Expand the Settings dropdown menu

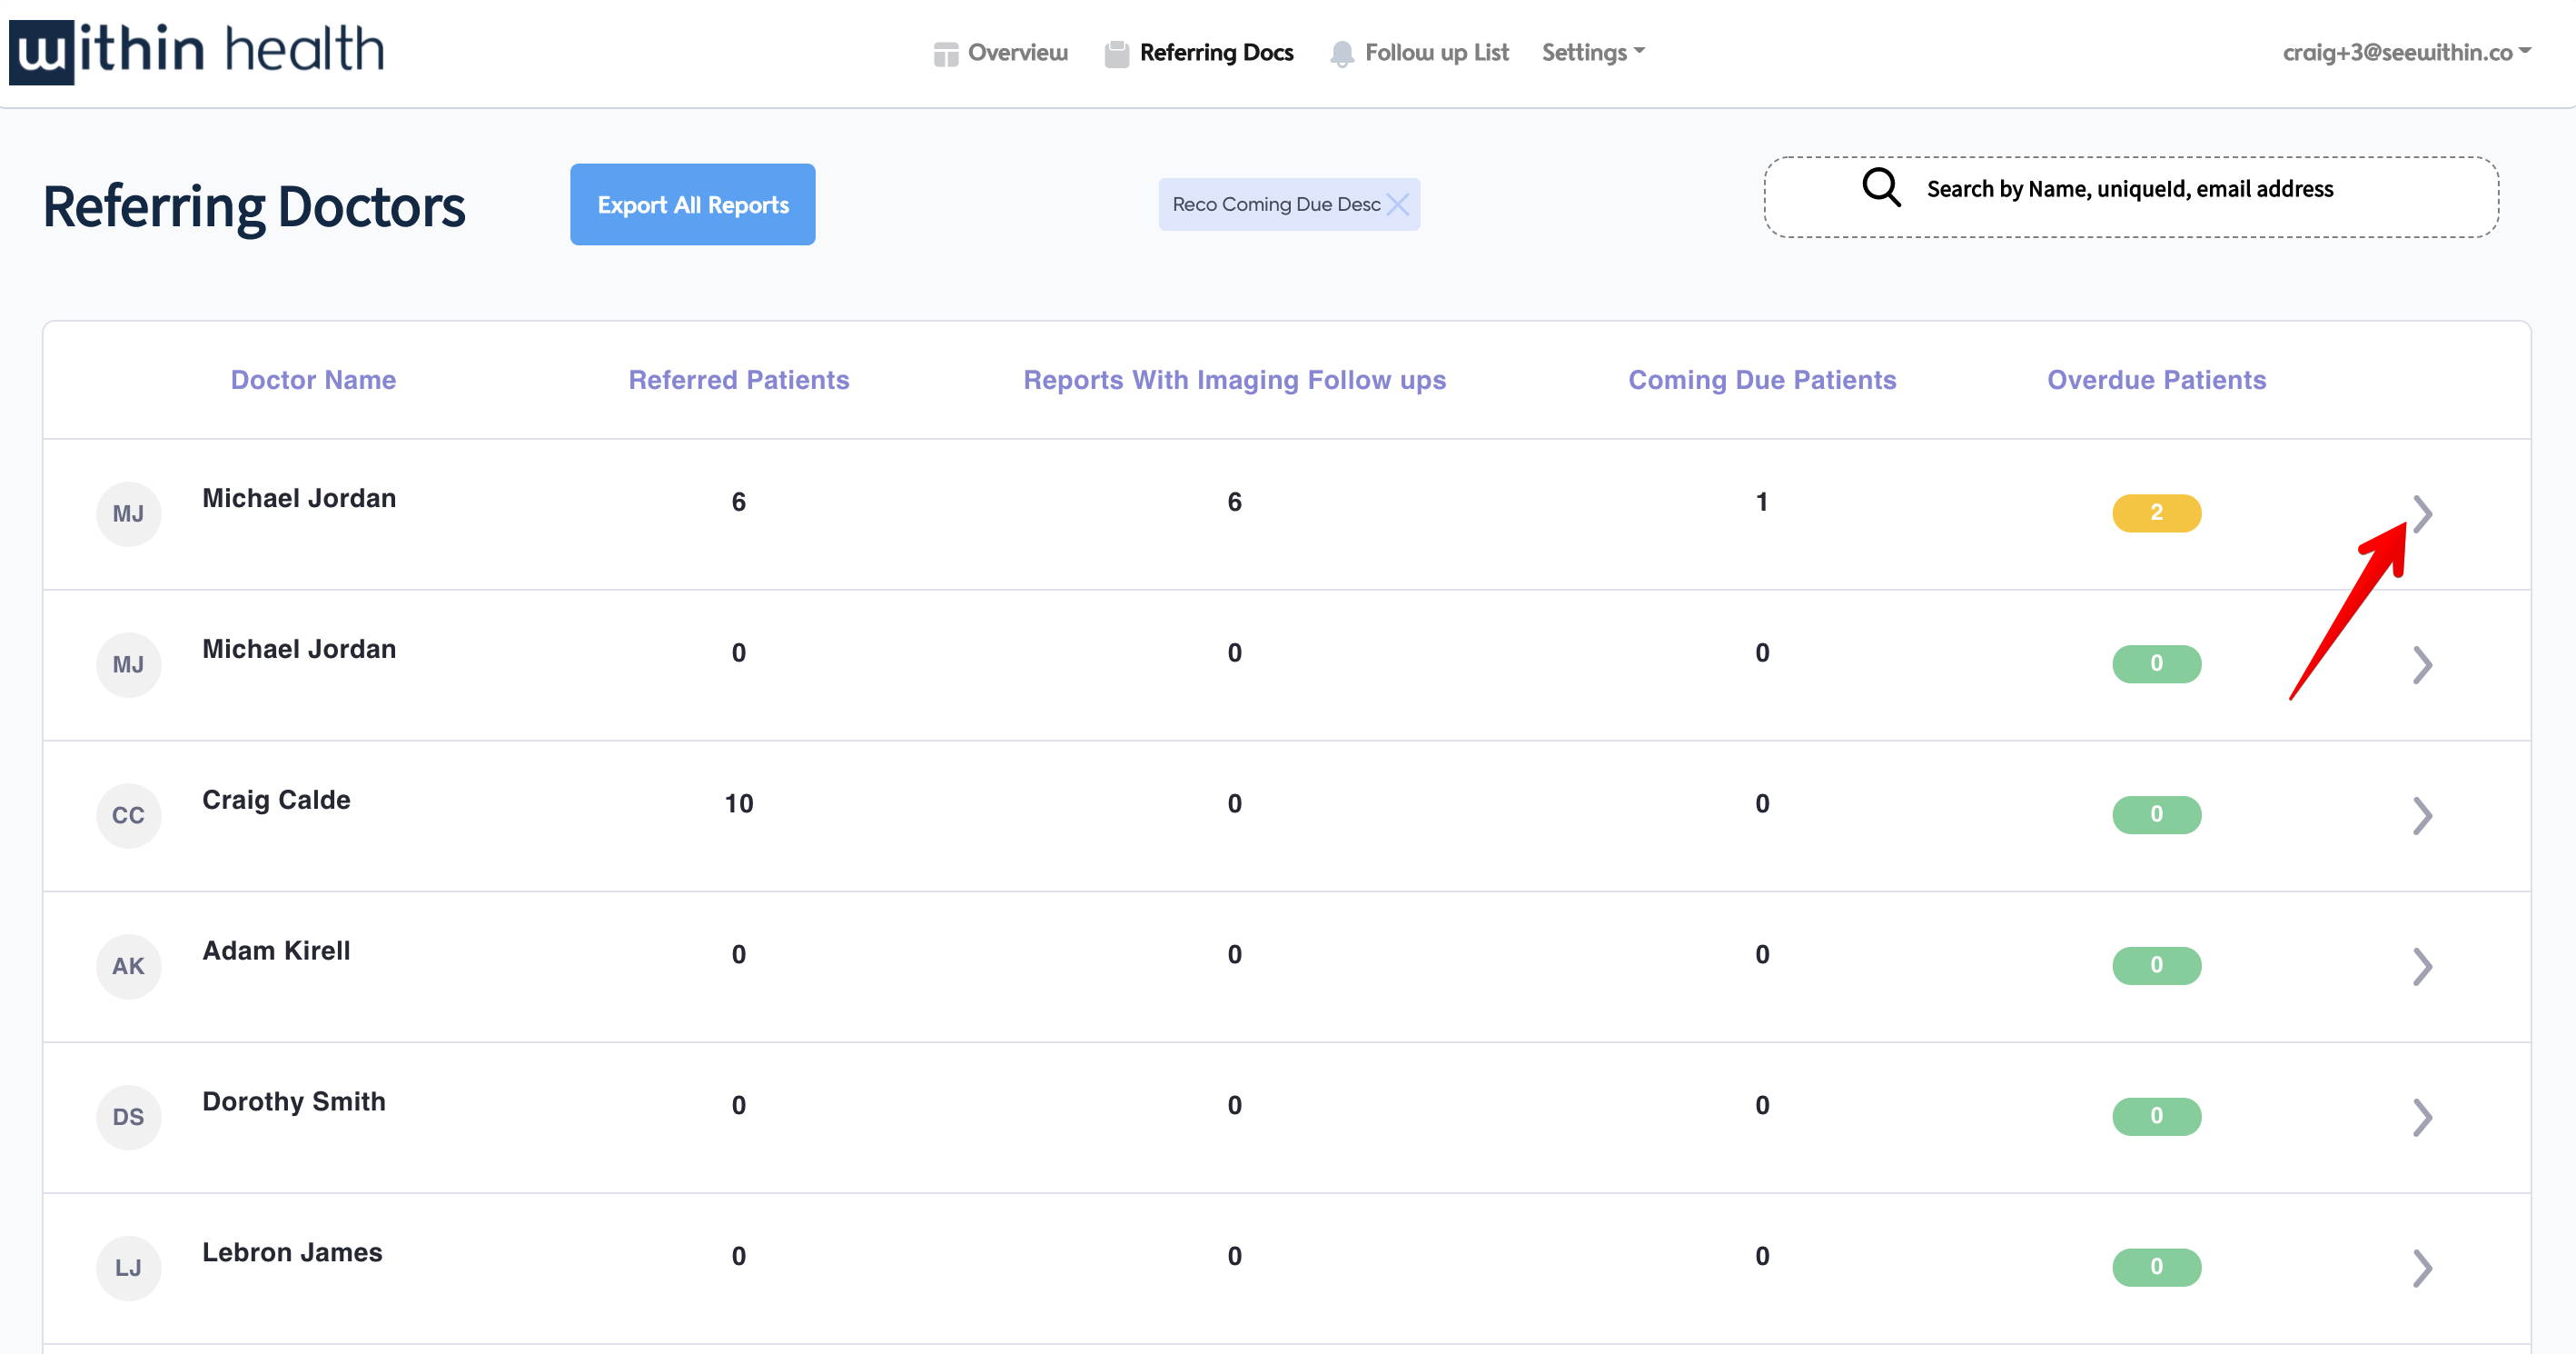point(1593,52)
